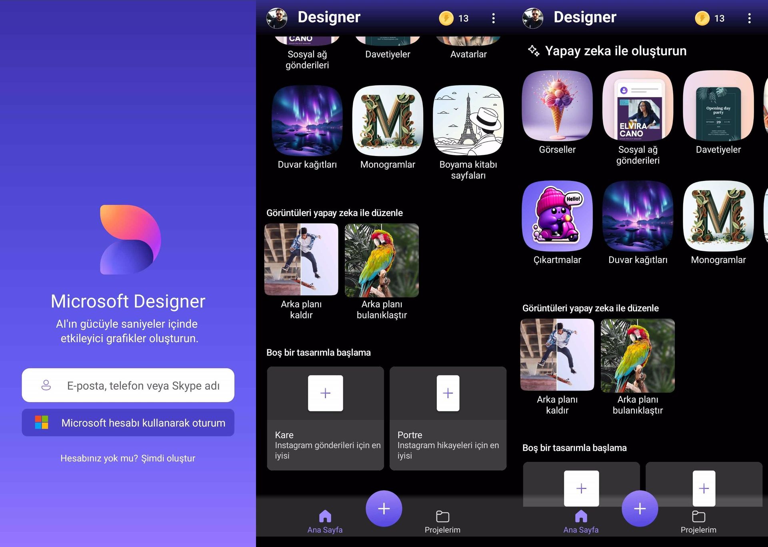
Task: Click 'Görüntüleri yapay zeka ile düzenle' in right screen
Action: click(590, 308)
